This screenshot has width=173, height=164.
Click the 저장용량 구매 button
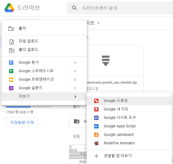[22, 122]
